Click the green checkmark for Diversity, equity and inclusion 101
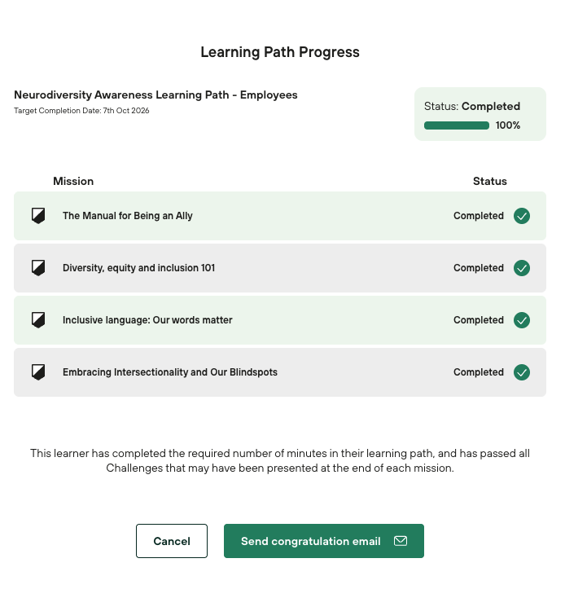 tap(522, 268)
